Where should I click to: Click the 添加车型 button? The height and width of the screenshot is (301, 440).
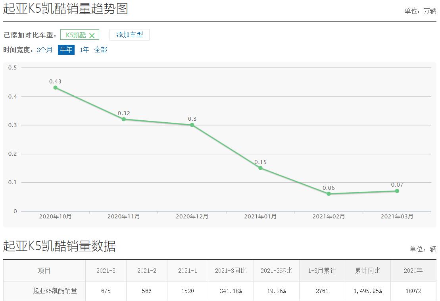[129, 35]
